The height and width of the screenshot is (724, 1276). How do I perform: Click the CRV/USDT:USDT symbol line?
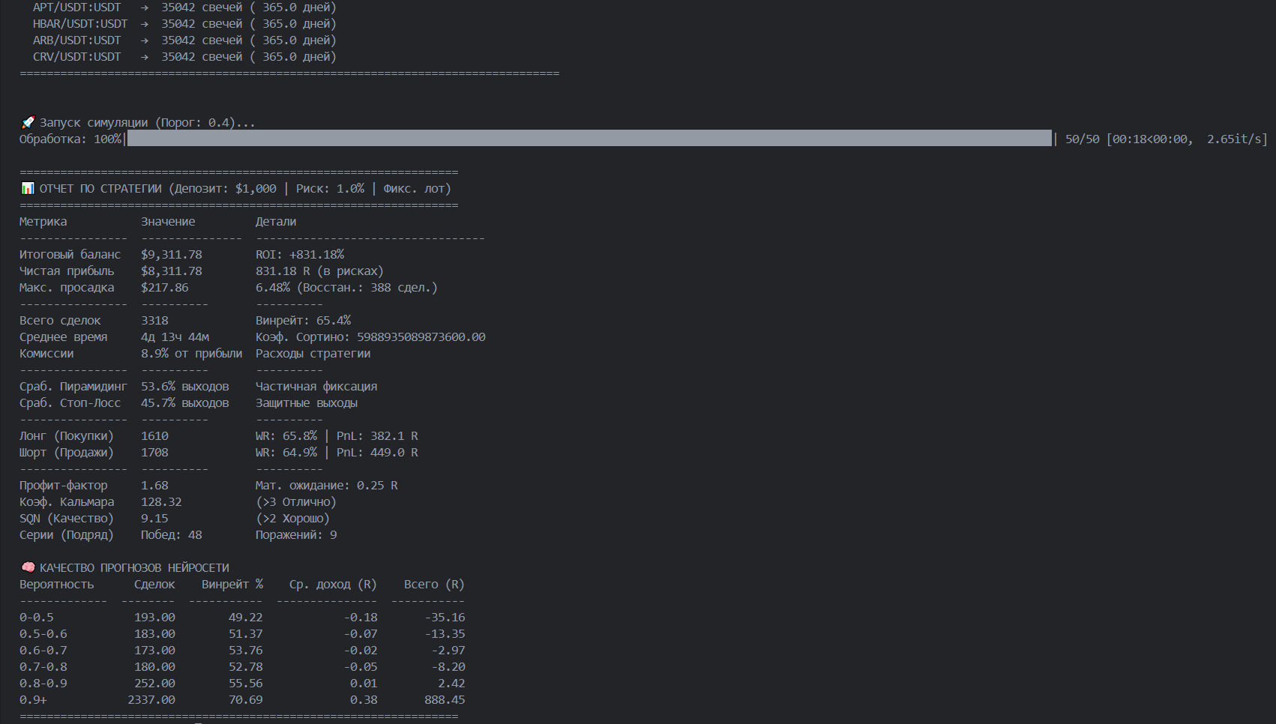coord(76,57)
